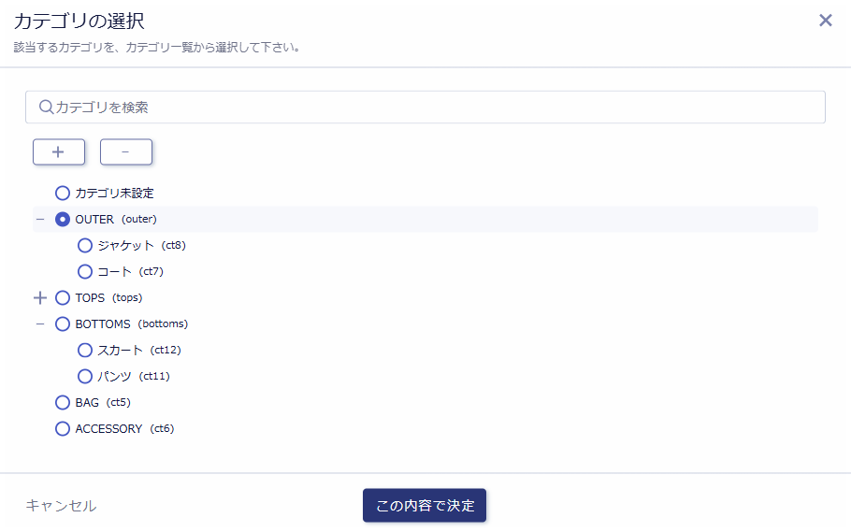Select the ACCESSORY radio button
851x532 pixels.
click(63, 429)
